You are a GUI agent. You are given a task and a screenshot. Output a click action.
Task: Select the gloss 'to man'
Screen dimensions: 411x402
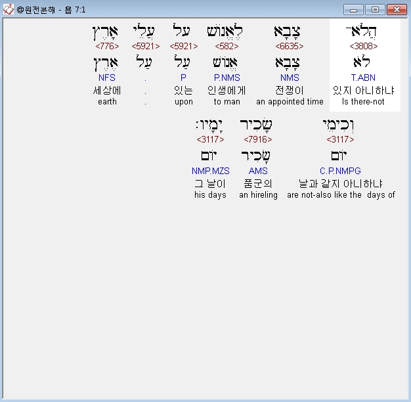tap(227, 101)
